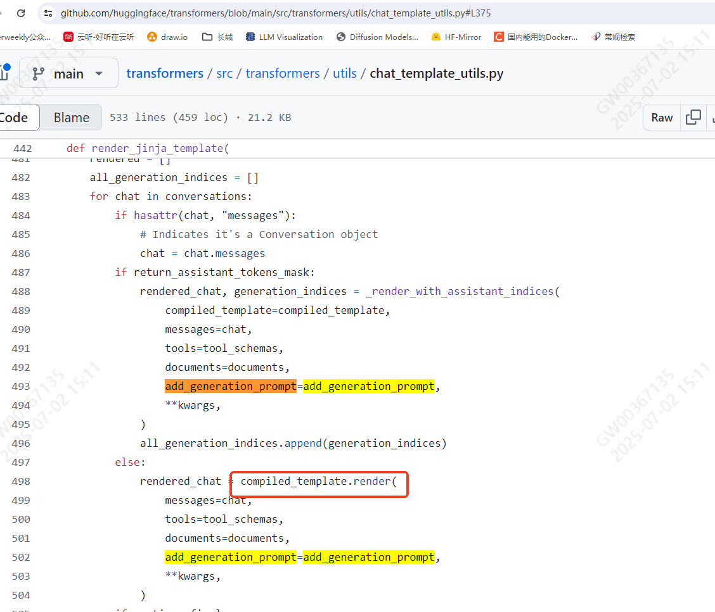Open the HF-Mirror bookmark
The height and width of the screenshot is (612, 715).
pyautogui.click(x=456, y=37)
